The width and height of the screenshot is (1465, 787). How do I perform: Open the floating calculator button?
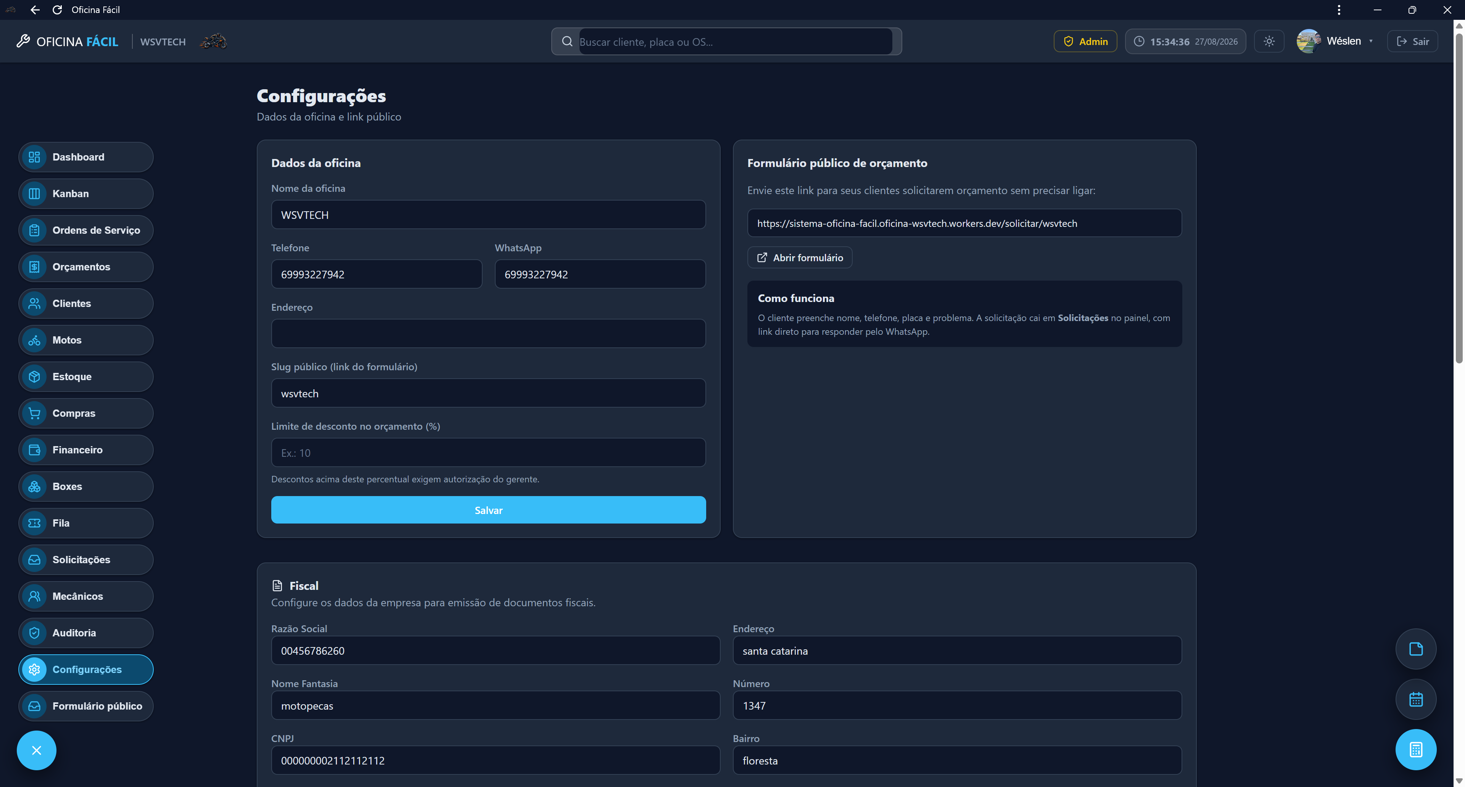(1415, 750)
